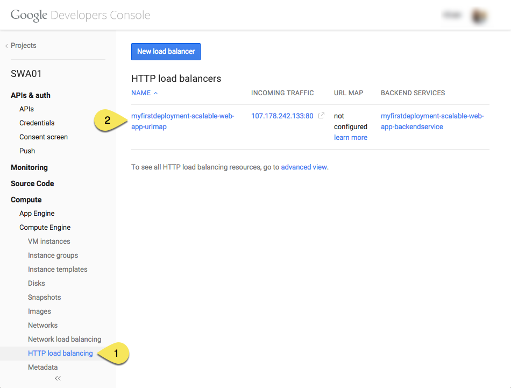The width and height of the screenshot is (511, 388).
Task: Go to the advanced view link
Action: click(304, 167)
